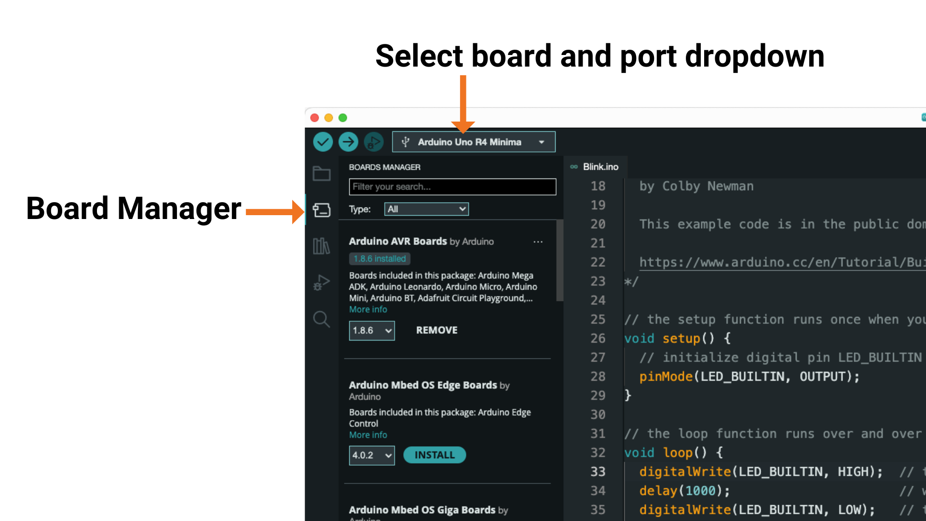The height and width of the screenshot is (521, 926).
Task: Open the Library Manager sidebar icon
Action: tap(322, 246)
